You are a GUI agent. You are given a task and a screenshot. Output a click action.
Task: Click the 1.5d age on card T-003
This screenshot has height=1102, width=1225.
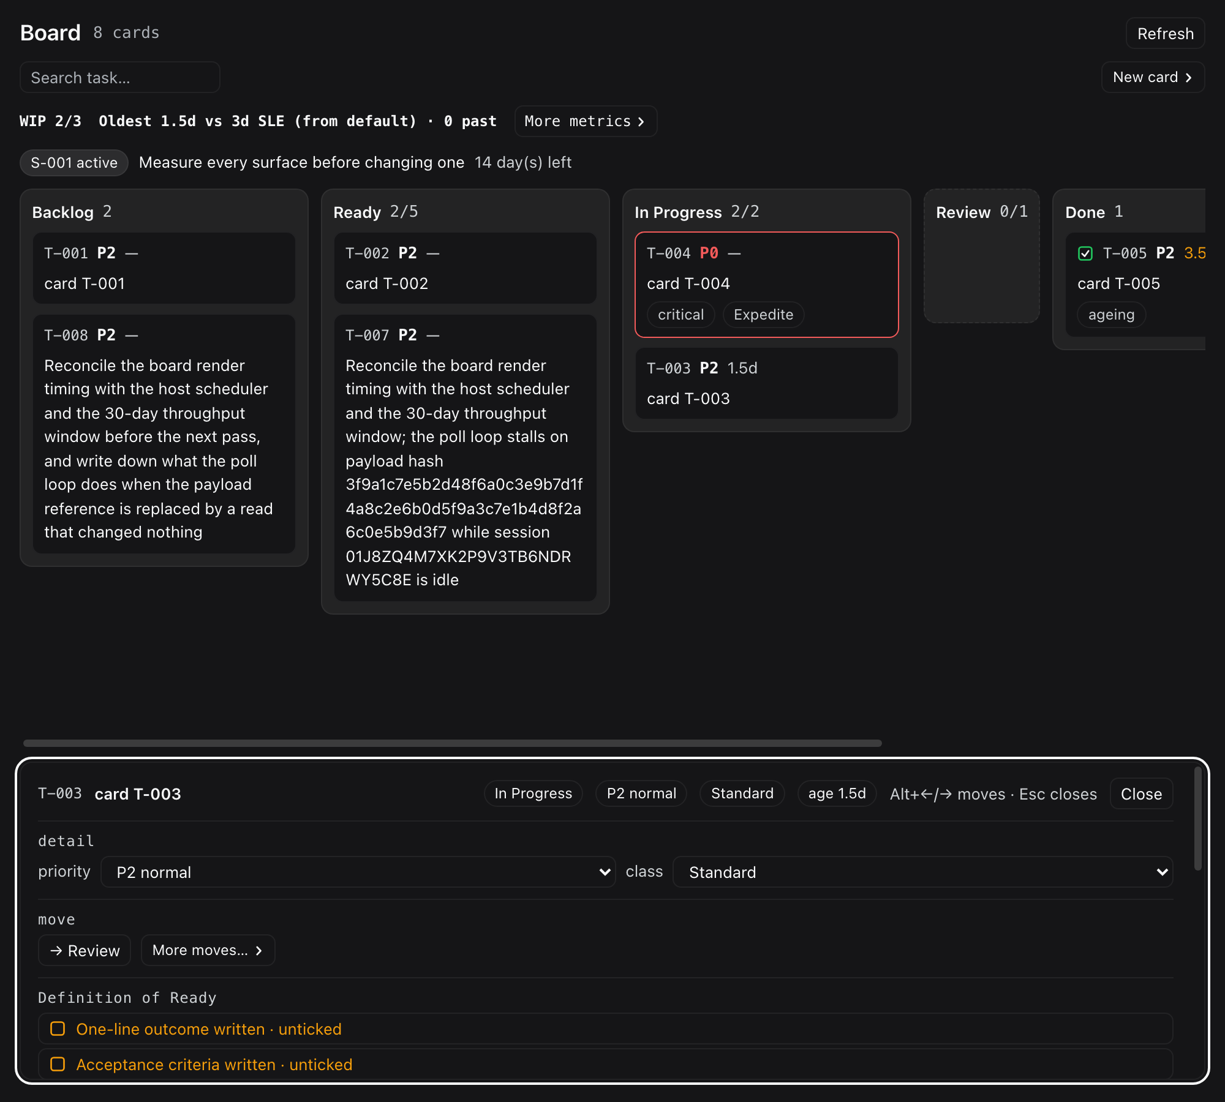pyautogui.click(x=742, y=368)
